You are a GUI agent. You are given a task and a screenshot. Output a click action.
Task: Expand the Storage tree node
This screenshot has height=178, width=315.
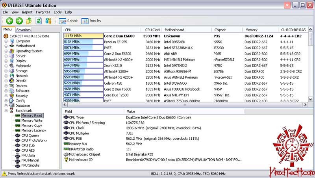(x=6, y=71)
